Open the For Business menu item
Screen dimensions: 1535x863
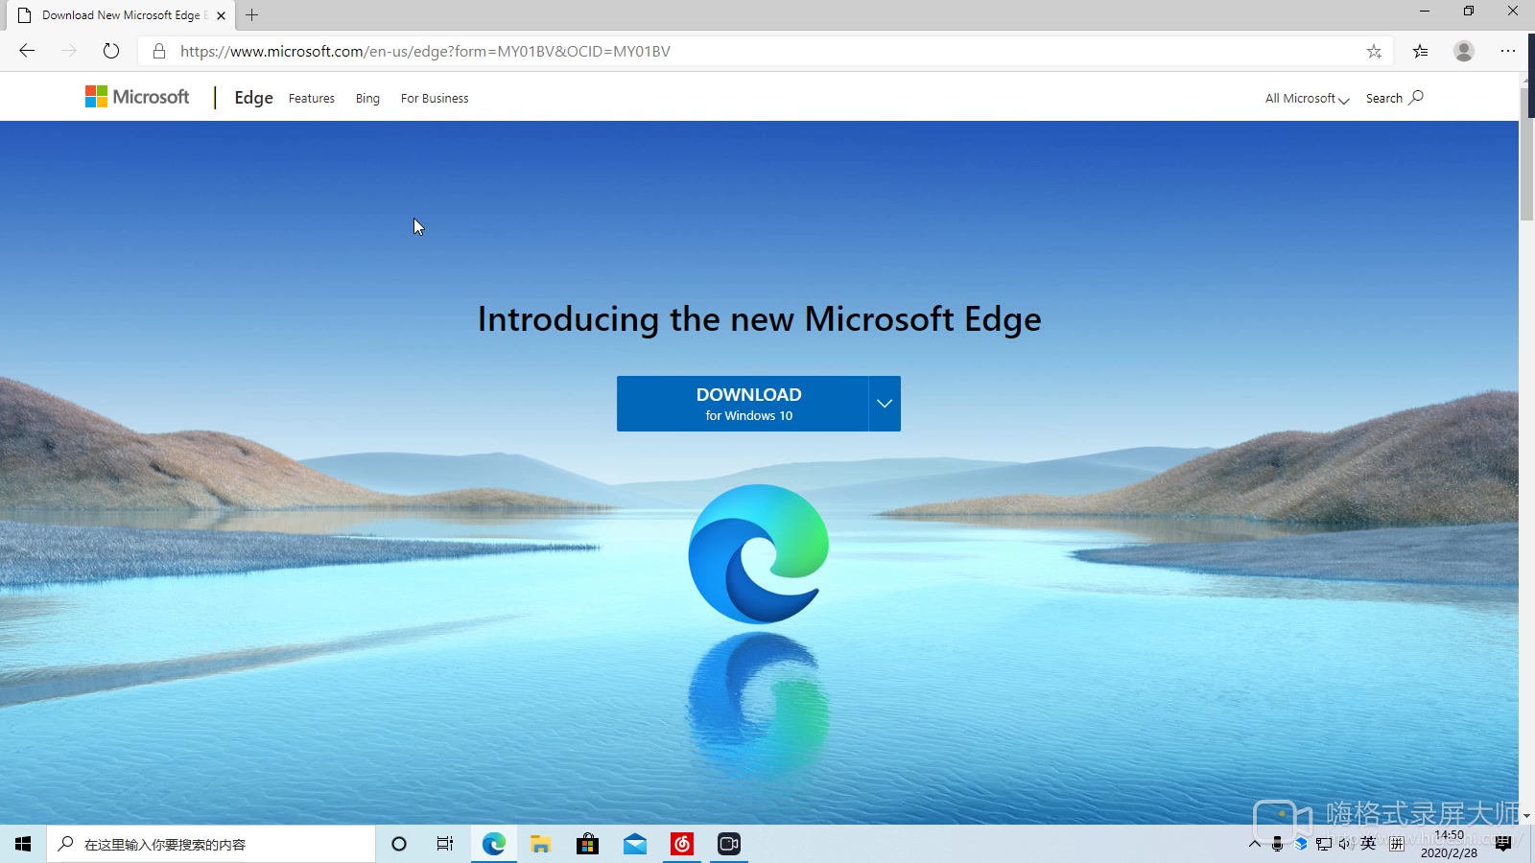click(435, 99)
